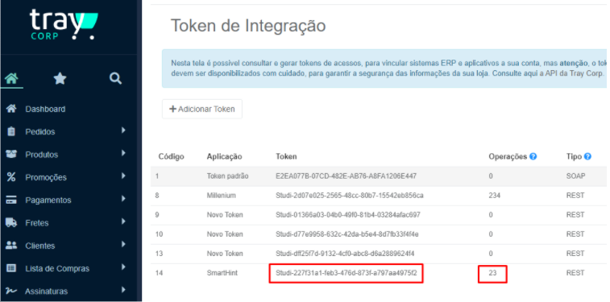The image size is (610, 302).
Task: Open Lista de Compras in the sidebar
Action: point(57,268)
